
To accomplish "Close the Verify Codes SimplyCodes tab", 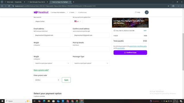I will (x=24, y=2).
